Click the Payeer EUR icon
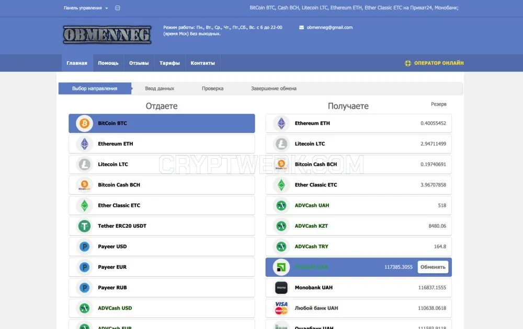 [x=84, y=267]
